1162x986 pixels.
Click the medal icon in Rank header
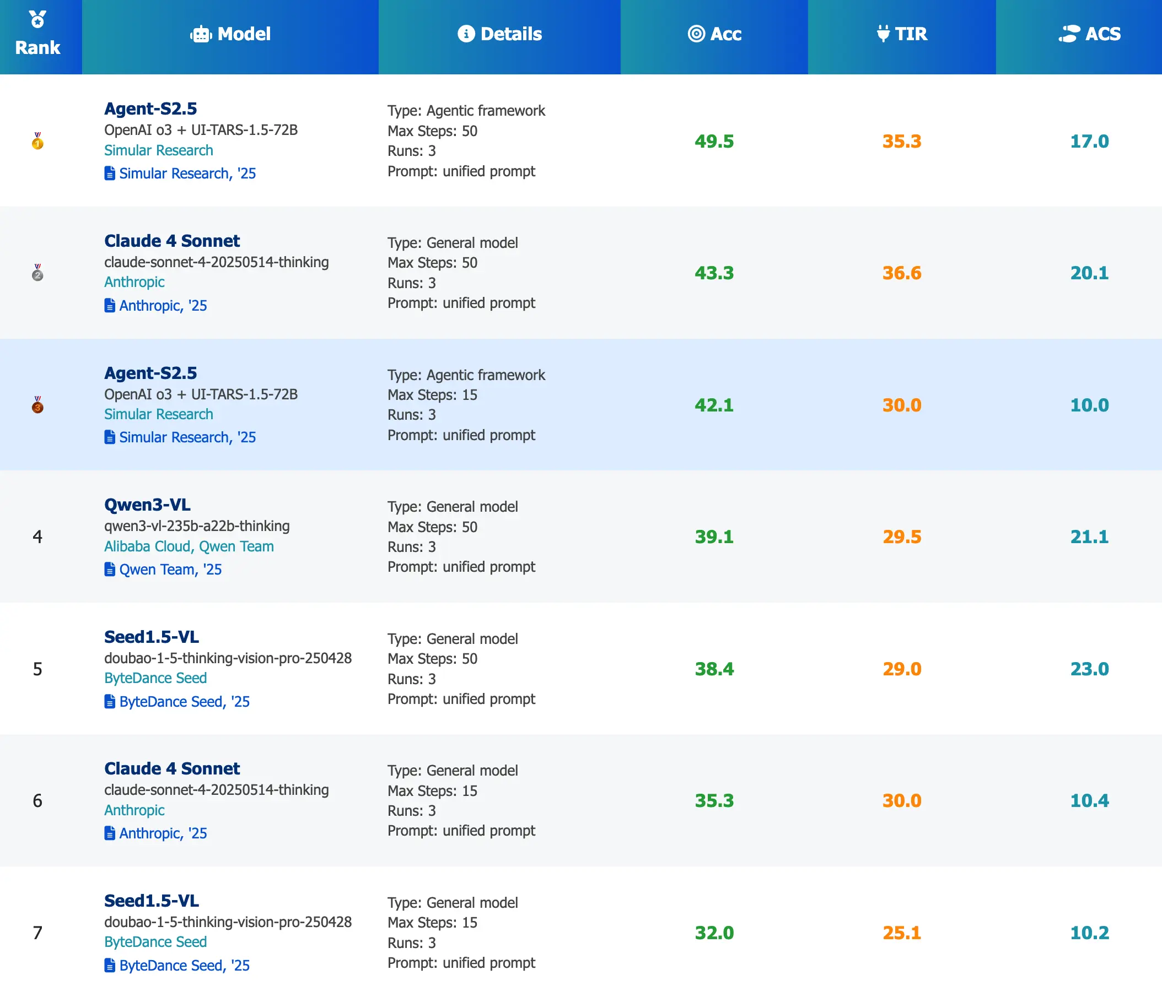click(37, 20)
